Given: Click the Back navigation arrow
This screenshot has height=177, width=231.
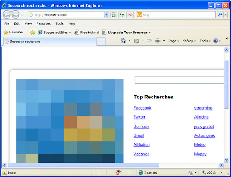Looking at the screenshot, I should pos(7,14).
